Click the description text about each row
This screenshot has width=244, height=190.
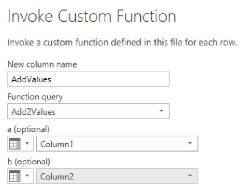pos(122,43)
